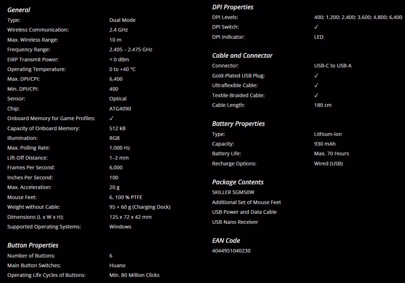The height and width of the screenshot is (283, 405).
Task: Click the DPI Properties heading
Action: (233, 7)
